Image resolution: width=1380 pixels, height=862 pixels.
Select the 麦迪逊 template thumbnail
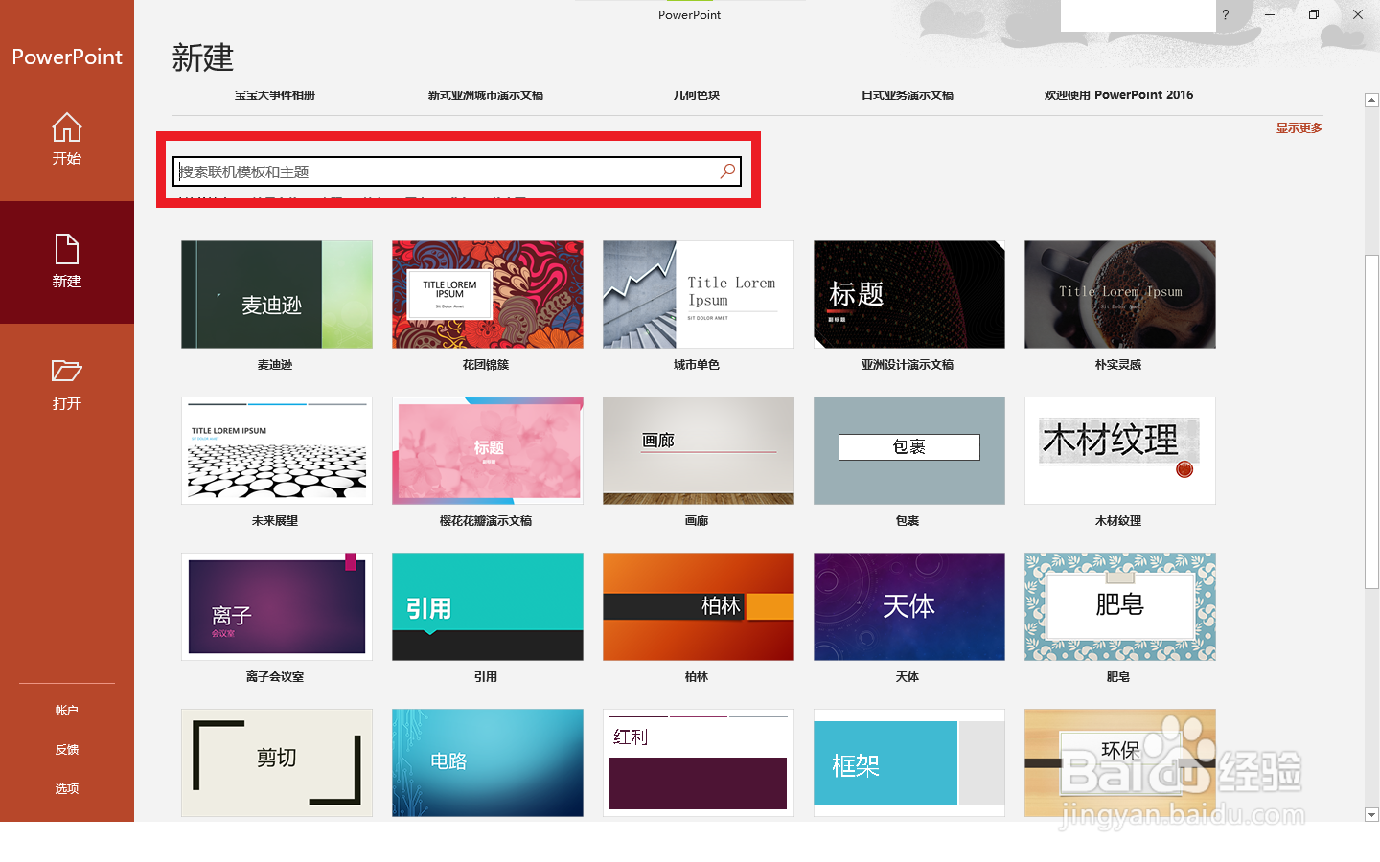(x=277, y=294)
